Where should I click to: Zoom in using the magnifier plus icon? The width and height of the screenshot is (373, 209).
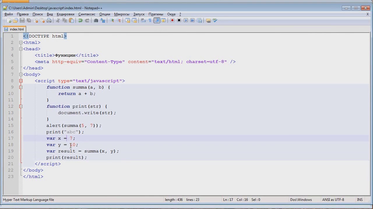pos(112,20)
